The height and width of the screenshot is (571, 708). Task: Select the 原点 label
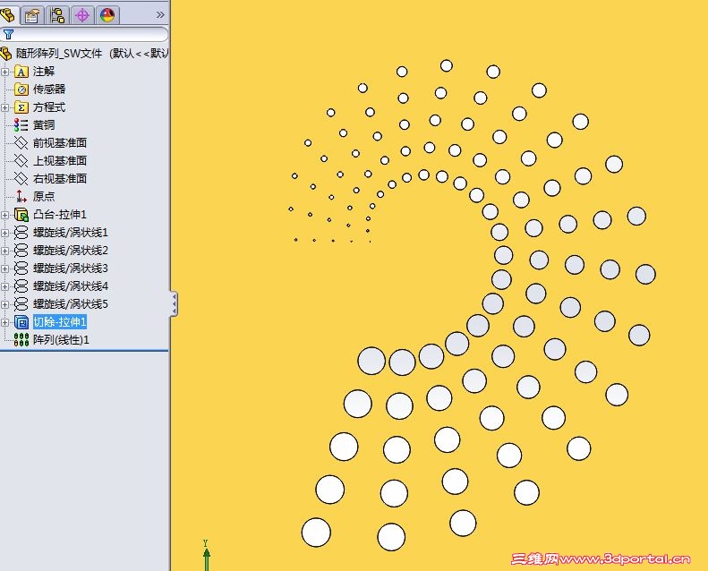click(44, 196)
